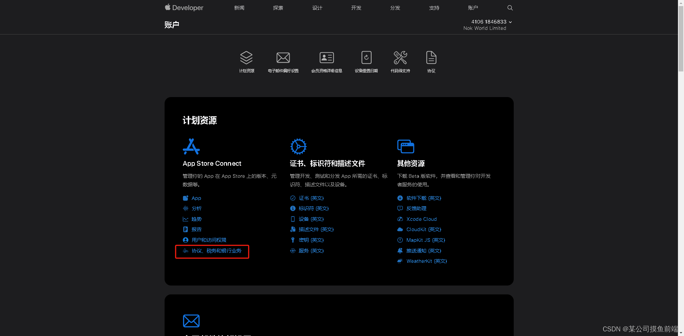684x336 pixels.
Task: Click the 代码级支持 tools icon
Action: coord(400,58)
